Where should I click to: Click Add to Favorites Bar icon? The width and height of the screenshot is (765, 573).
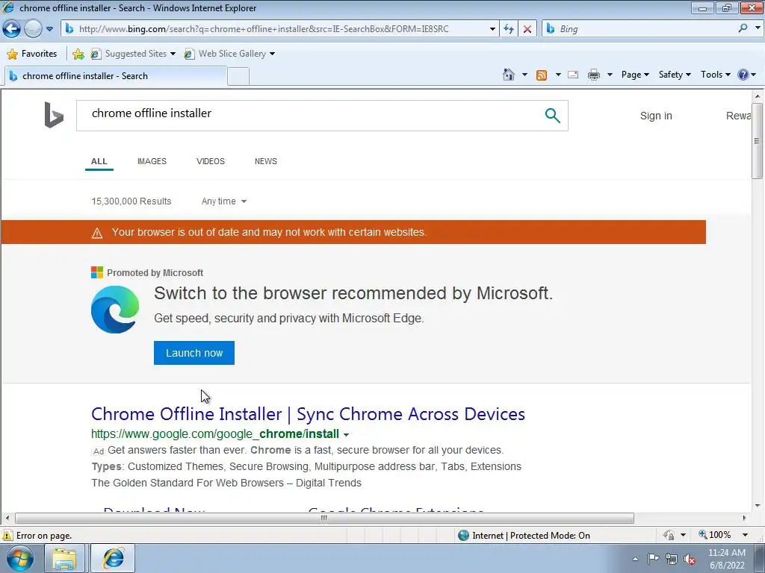(78, 54)
